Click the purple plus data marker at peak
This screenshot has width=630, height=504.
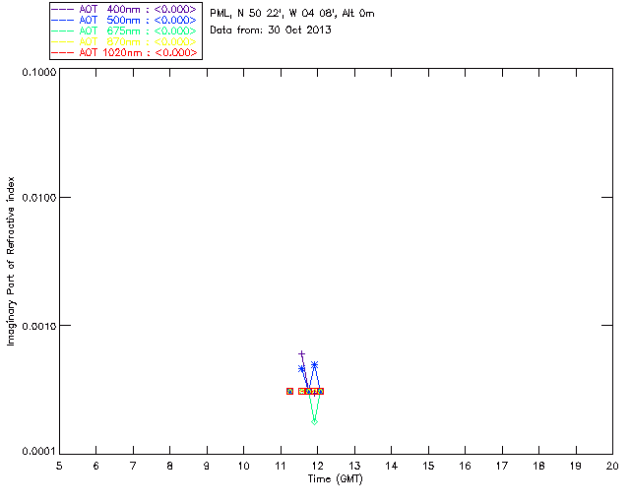click(302, 354)
